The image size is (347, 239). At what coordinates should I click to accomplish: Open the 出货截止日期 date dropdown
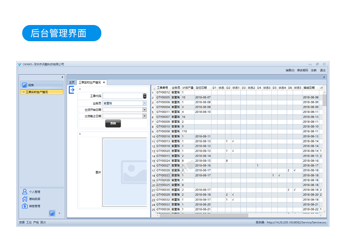click(x=144, y=116)
